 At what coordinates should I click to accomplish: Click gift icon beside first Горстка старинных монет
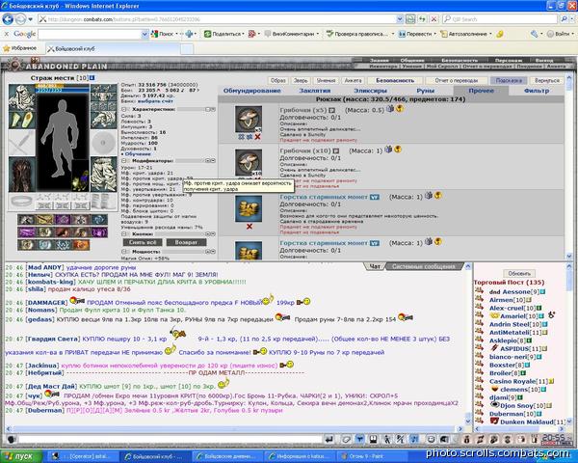(x=429, y=195)
